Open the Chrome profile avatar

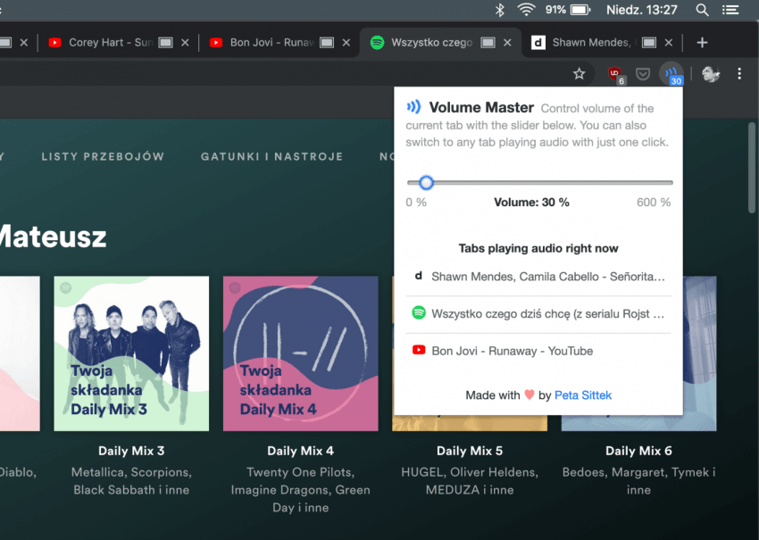point(711,74)
